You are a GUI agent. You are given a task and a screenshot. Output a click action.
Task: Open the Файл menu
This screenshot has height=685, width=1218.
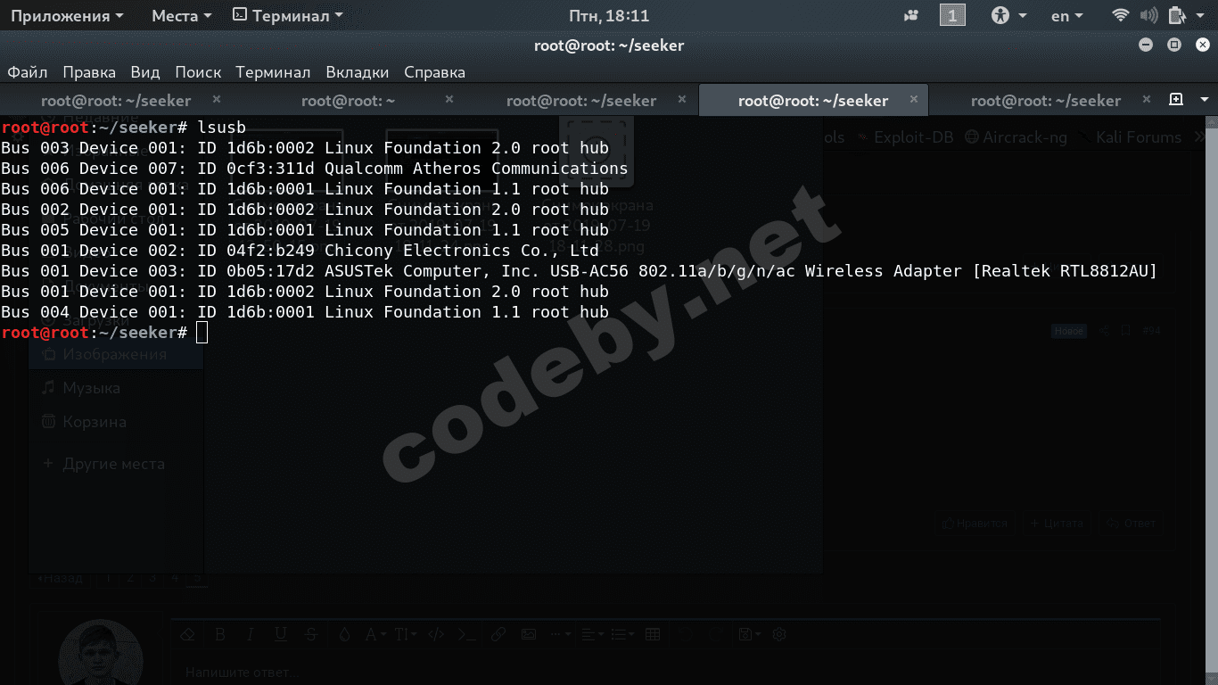[x=27, y=72]
